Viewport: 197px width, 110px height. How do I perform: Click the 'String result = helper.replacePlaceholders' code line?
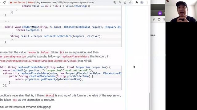coord(56,36)
